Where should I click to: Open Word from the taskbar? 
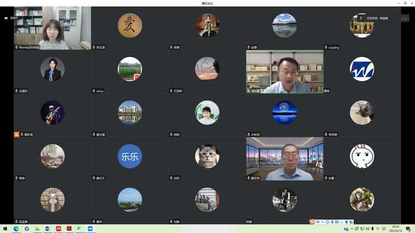pyautogui.click(x=48, y=228)
